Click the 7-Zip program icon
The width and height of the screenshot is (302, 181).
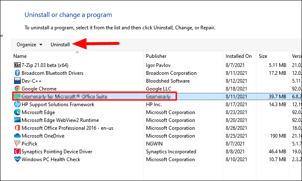17,65
